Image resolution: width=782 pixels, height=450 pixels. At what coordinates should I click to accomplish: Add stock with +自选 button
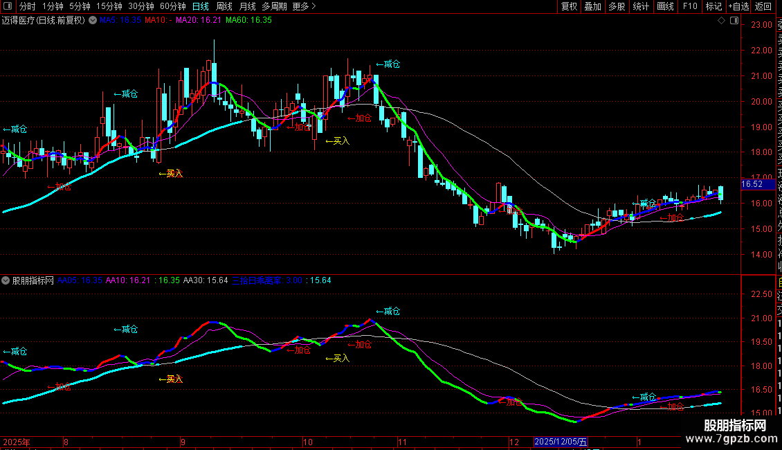click(x=738, y=6)
